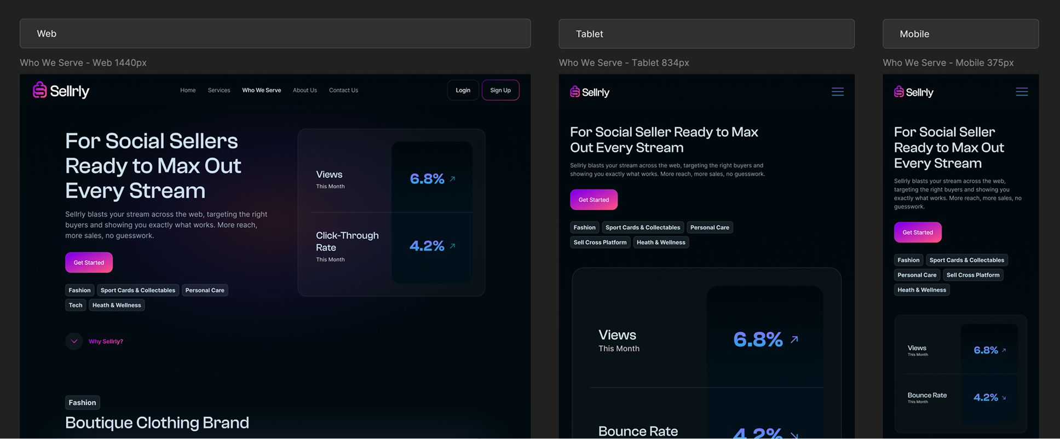This screenshot has width=1060, height=439.
Task: Select Personal Care tag in Mobile frame
Action: click(x=917, y=275)
